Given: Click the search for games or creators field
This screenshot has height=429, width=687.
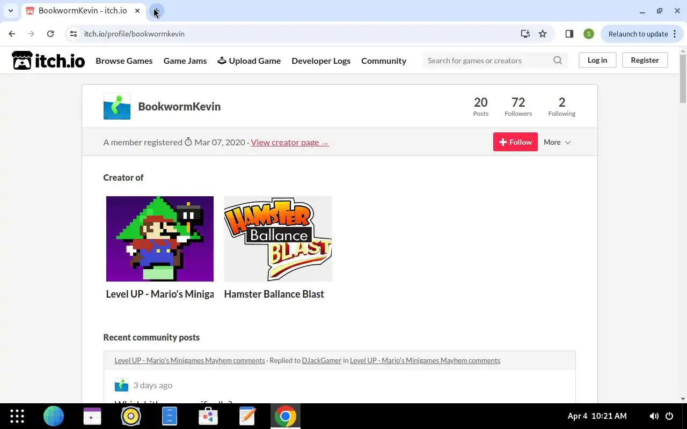Looking at the screenshot, I should pyautogui.click(x=487, y=61).
